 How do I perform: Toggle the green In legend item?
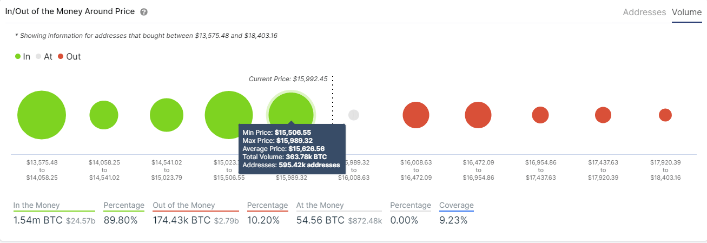tap(23, 56)
